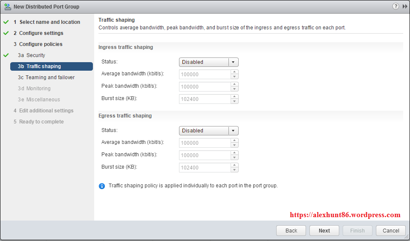This screenshot has width=410, height=241.
Task: Open the Egress traffic shaping Status dropdown
Action: coord(208,131)
